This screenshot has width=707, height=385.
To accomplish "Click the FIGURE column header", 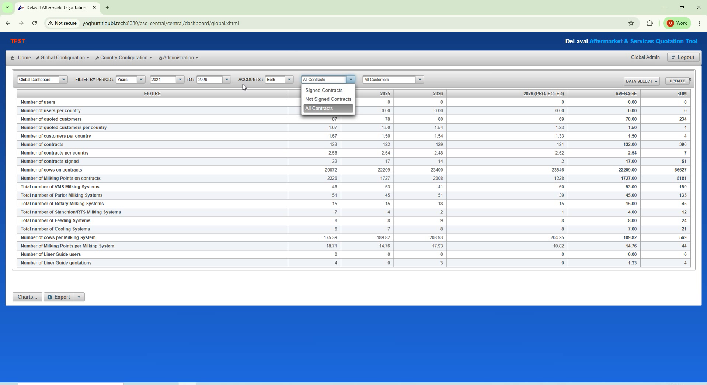I will (152, 94).
